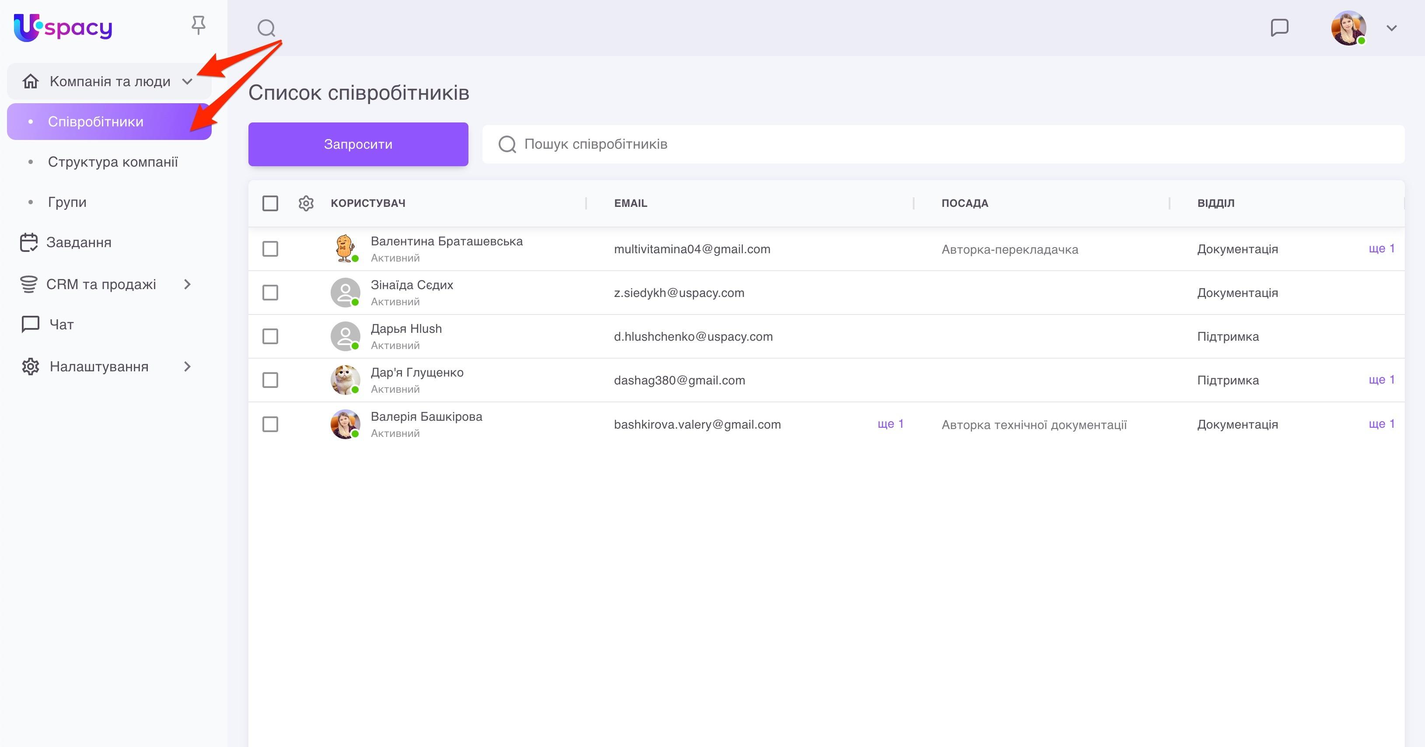Screen dimensions: 1425x747
Task: Open the chat bubble icon in header
Action: [1279, 28]
